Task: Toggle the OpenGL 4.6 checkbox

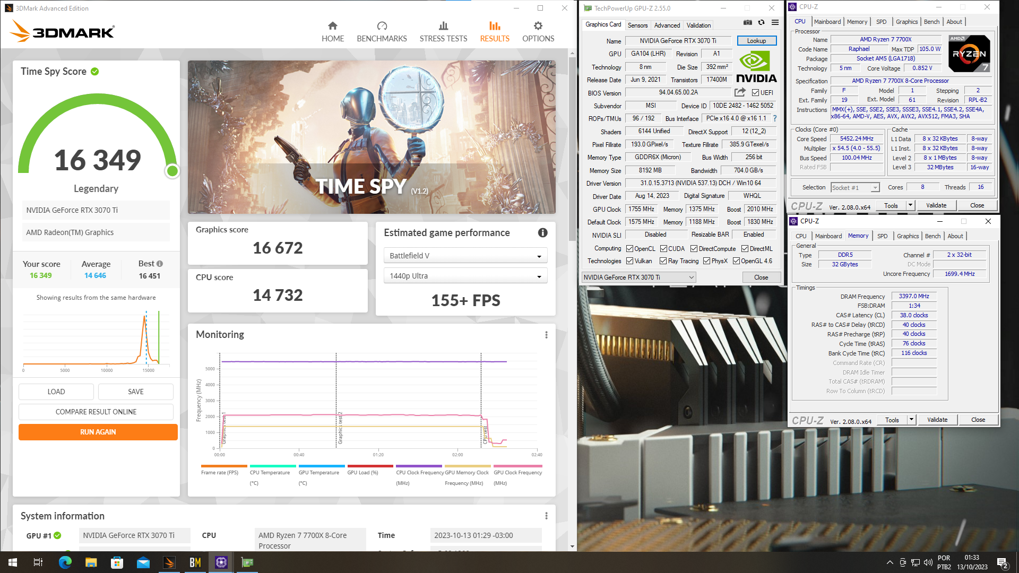Action: 736,261
